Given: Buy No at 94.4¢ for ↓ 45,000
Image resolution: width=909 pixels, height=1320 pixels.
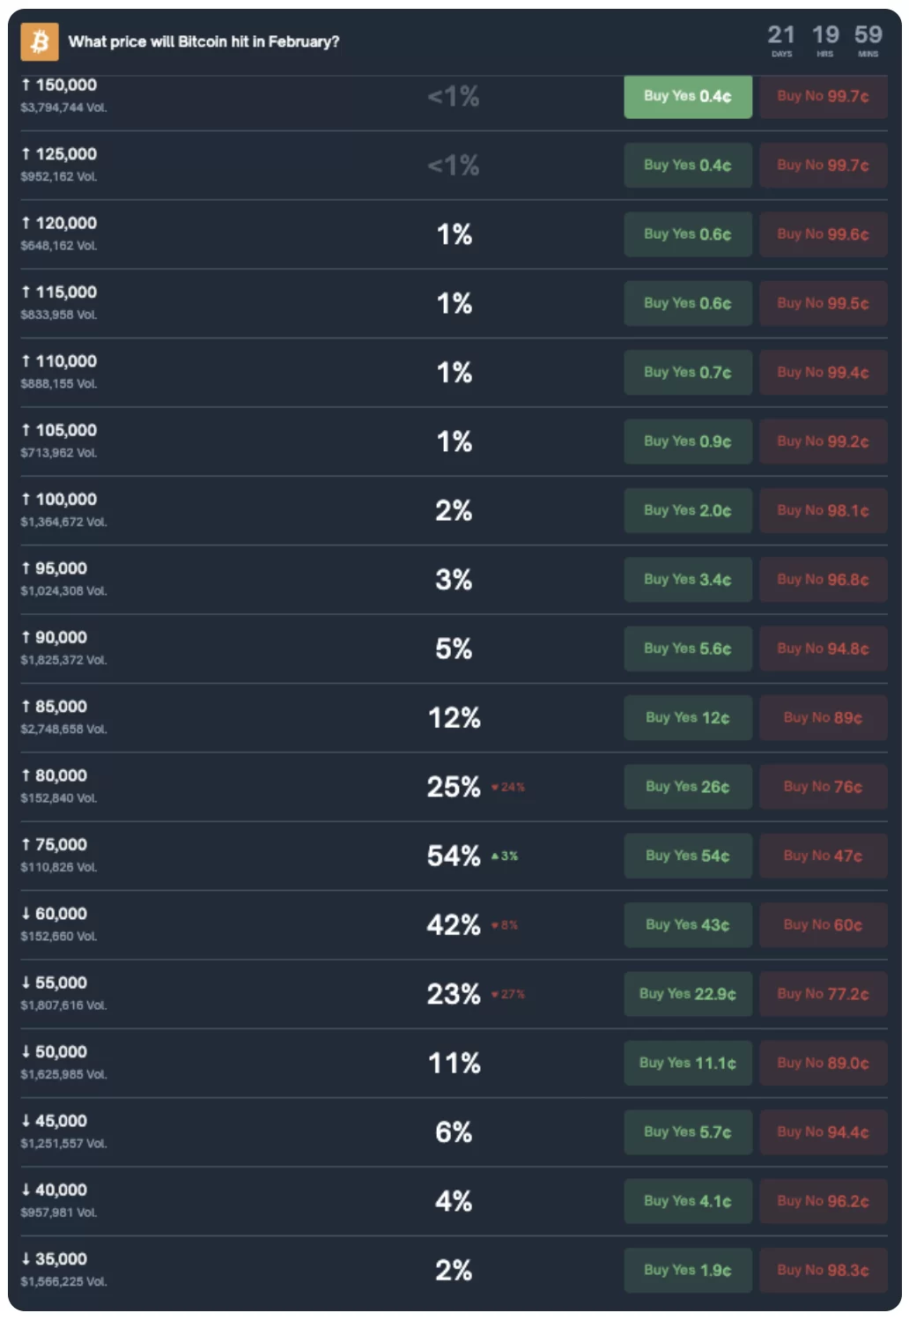Looking at the screenshot, I should pyautogui.click(x=823, y=1131).
